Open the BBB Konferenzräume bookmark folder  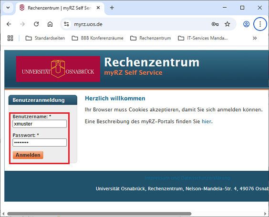97,38
